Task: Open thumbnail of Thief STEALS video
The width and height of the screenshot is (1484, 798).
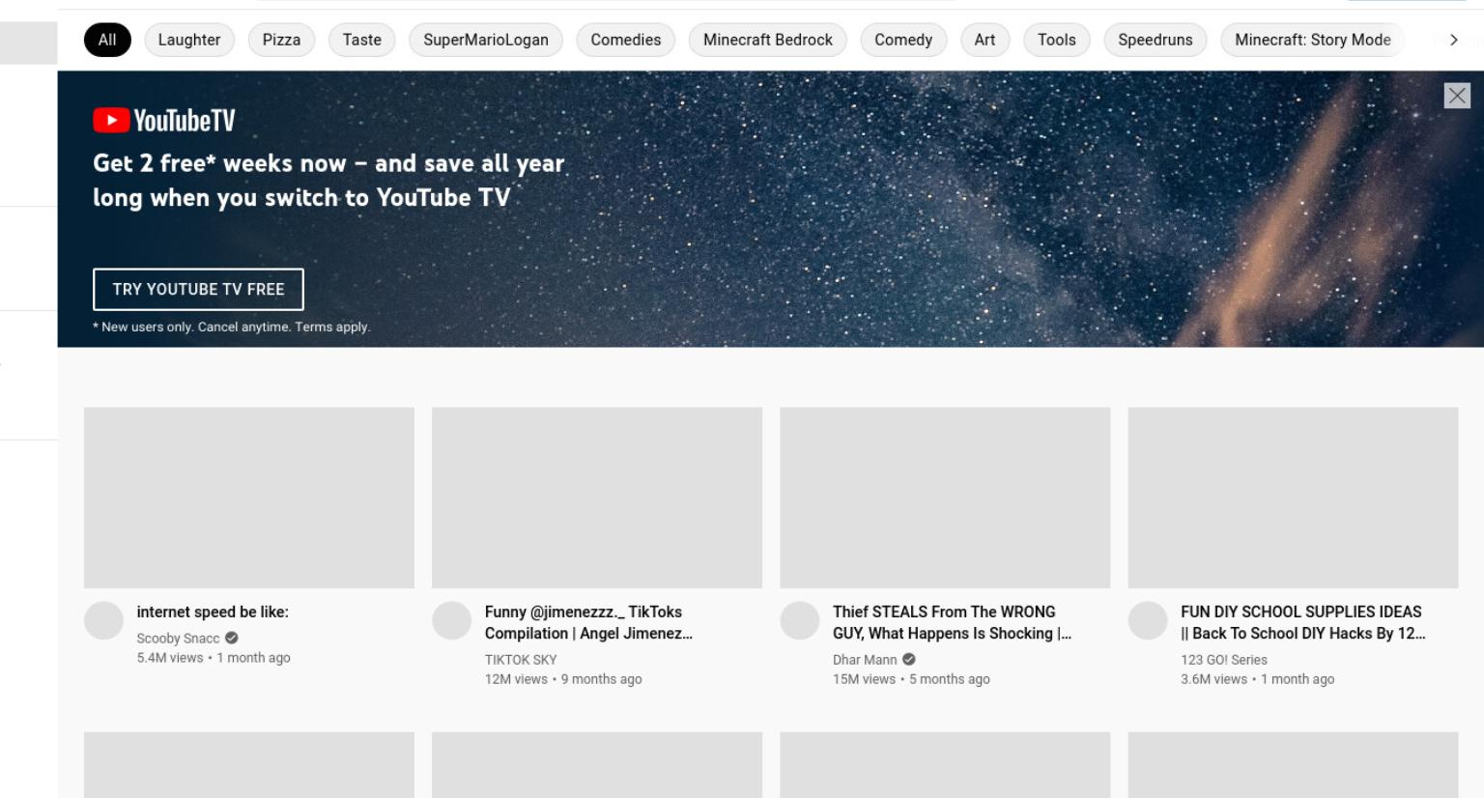Action: click(x=945, y=498)
